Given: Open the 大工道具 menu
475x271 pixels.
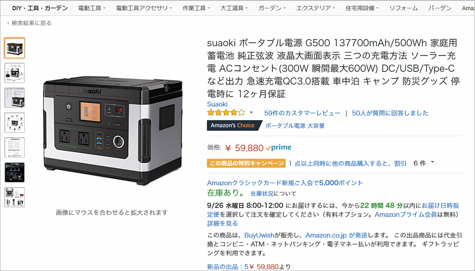Looking at the screenshot, I should click(x=234, y=8).
